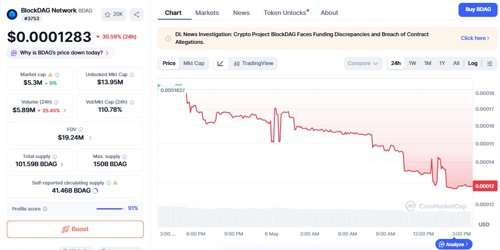The image size is (500, 250).
Task: Click the circulating supply progress ring icon
Action: (x=95, y=191)
